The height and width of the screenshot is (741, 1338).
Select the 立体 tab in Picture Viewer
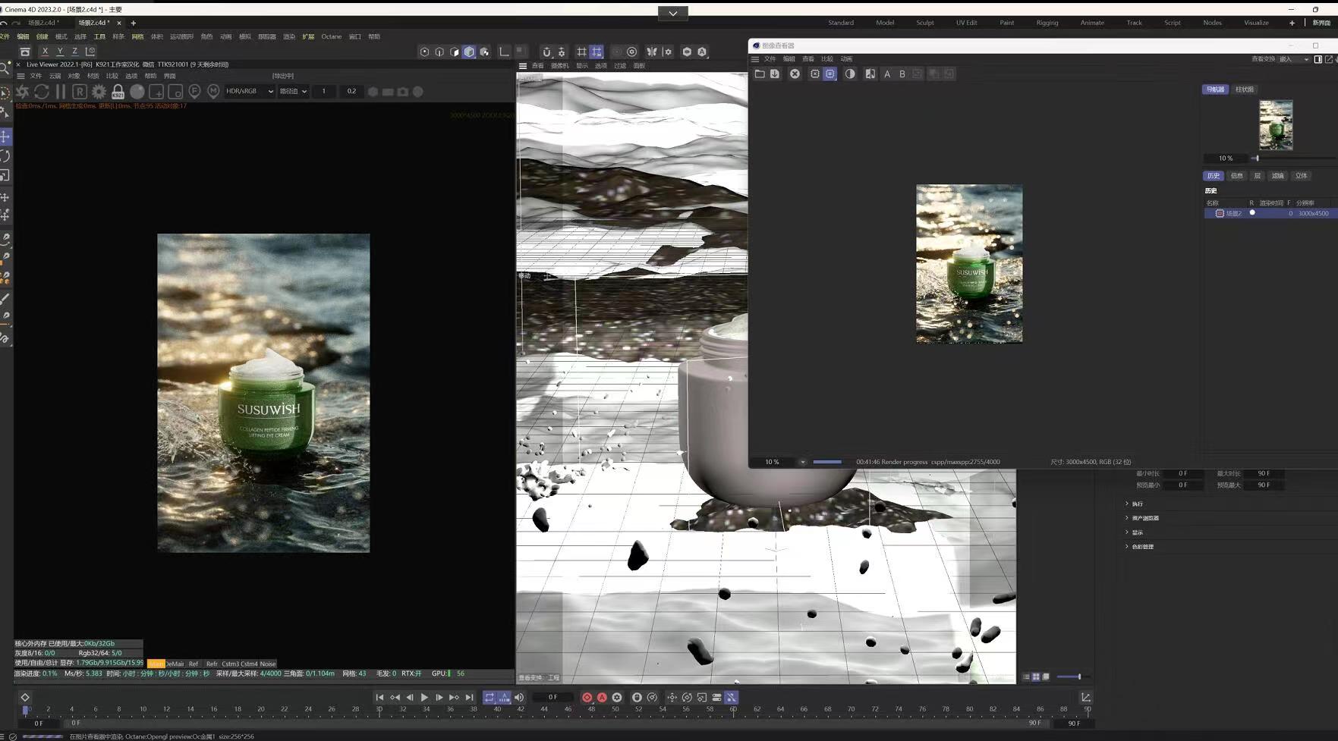click(1302, 176)
